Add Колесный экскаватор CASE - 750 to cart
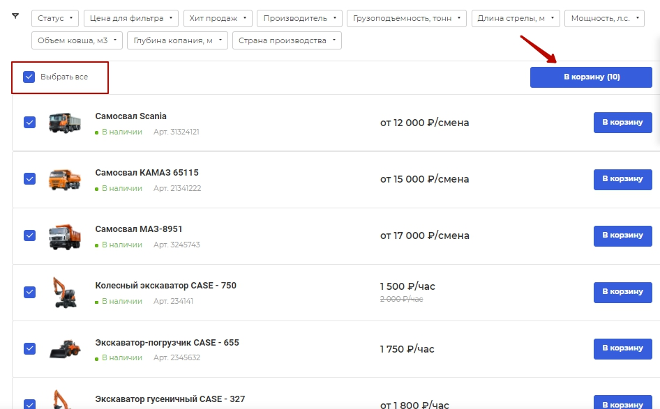Viewport: 660px width, 409px height. pos(622,292)
